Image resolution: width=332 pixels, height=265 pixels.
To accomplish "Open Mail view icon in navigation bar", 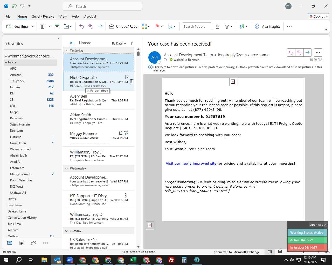I will (10, 243).
